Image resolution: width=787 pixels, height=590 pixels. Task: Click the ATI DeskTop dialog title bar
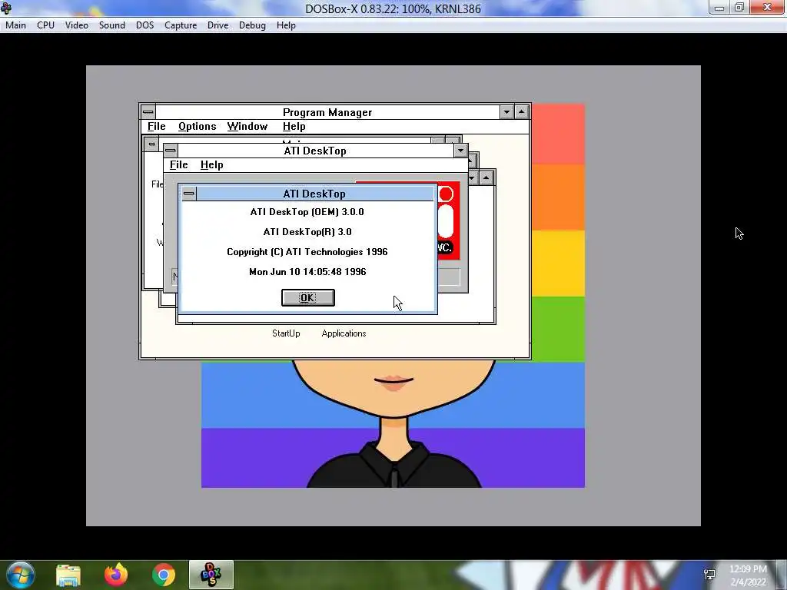[x=314, y=194]
